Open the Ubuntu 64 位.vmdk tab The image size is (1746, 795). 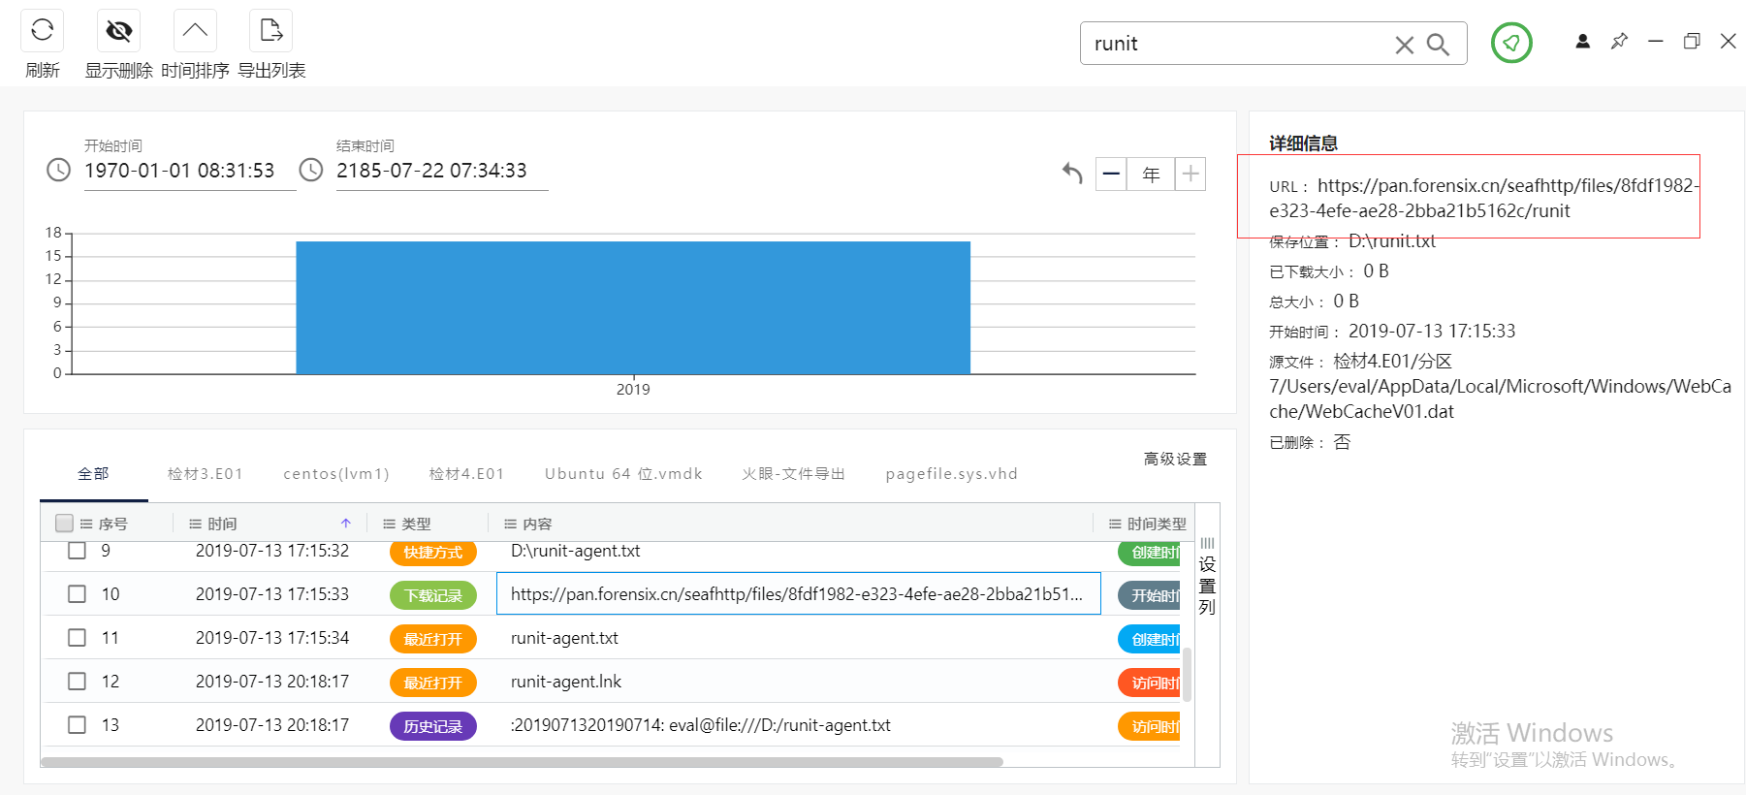(623, 473)
